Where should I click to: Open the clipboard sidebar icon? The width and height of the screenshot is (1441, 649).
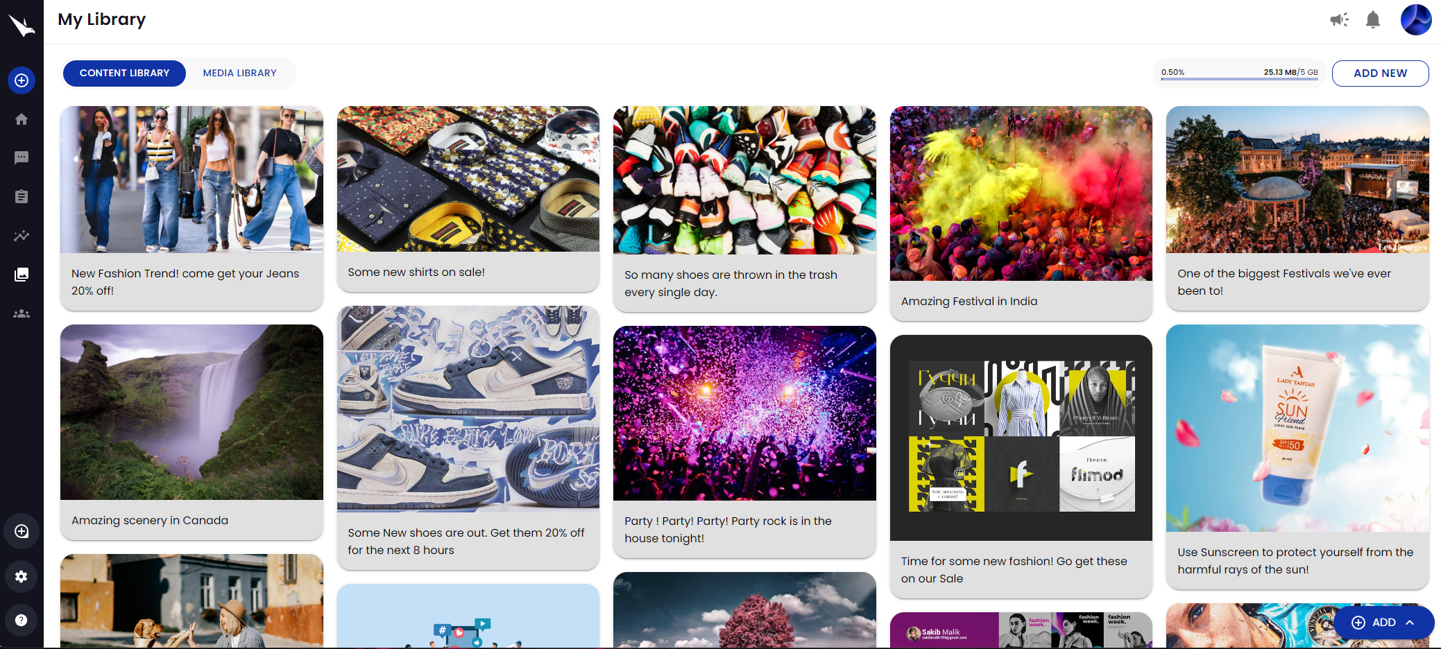pyautogui.click(x=22, y=197)
